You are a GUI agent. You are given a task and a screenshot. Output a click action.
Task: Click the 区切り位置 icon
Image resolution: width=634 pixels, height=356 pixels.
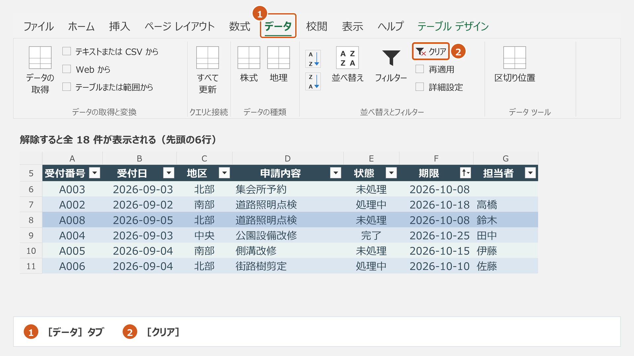(x=514, y=58)
